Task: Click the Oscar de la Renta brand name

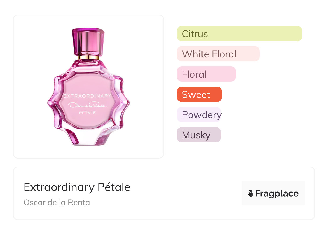Action: (57, 203)
